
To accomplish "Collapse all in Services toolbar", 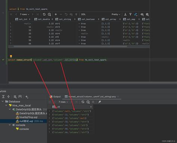I will [x=9, y=96].
